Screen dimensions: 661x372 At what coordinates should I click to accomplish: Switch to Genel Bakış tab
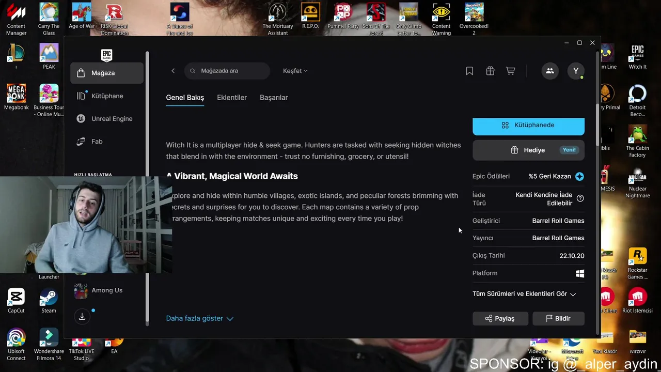tap(185, 98)
